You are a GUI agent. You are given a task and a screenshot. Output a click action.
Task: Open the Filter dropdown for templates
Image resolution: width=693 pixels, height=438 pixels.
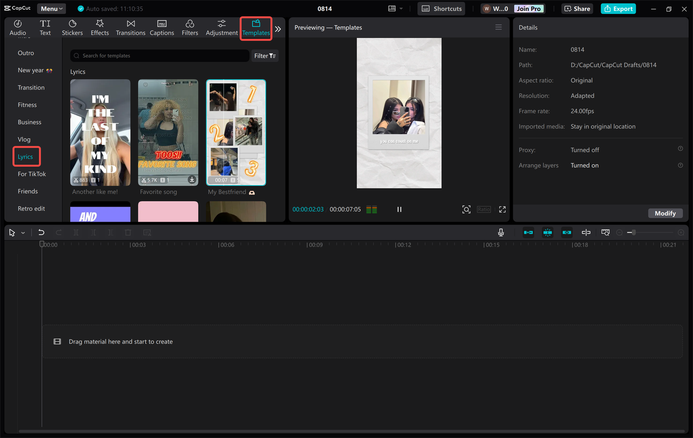click(x=265, y=56)
